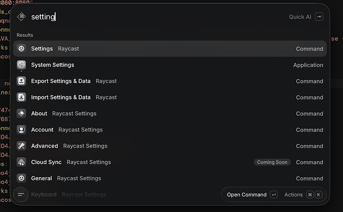This screenshot has height=212, width=343.
Task: Click the Quick AI tab key icon
Action: [319, 17]
